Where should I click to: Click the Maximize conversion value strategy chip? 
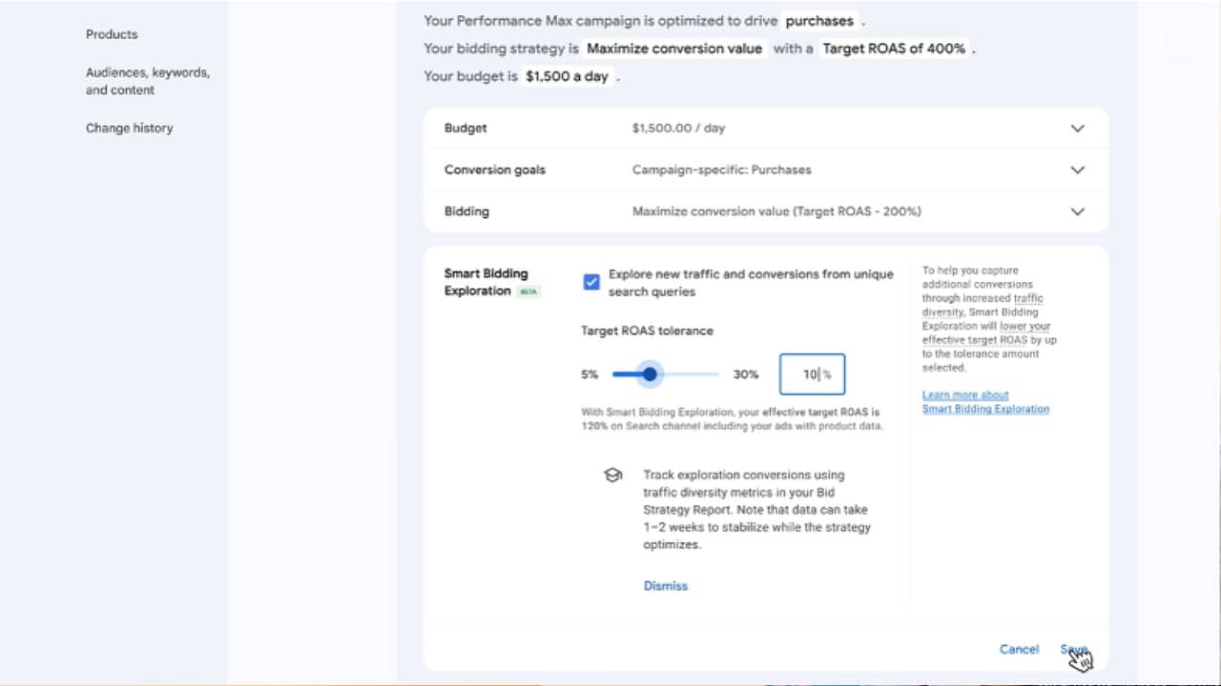674,49
